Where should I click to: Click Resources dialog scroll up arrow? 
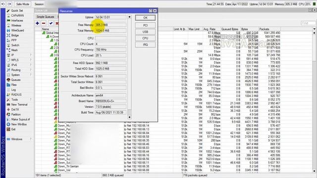129,17
